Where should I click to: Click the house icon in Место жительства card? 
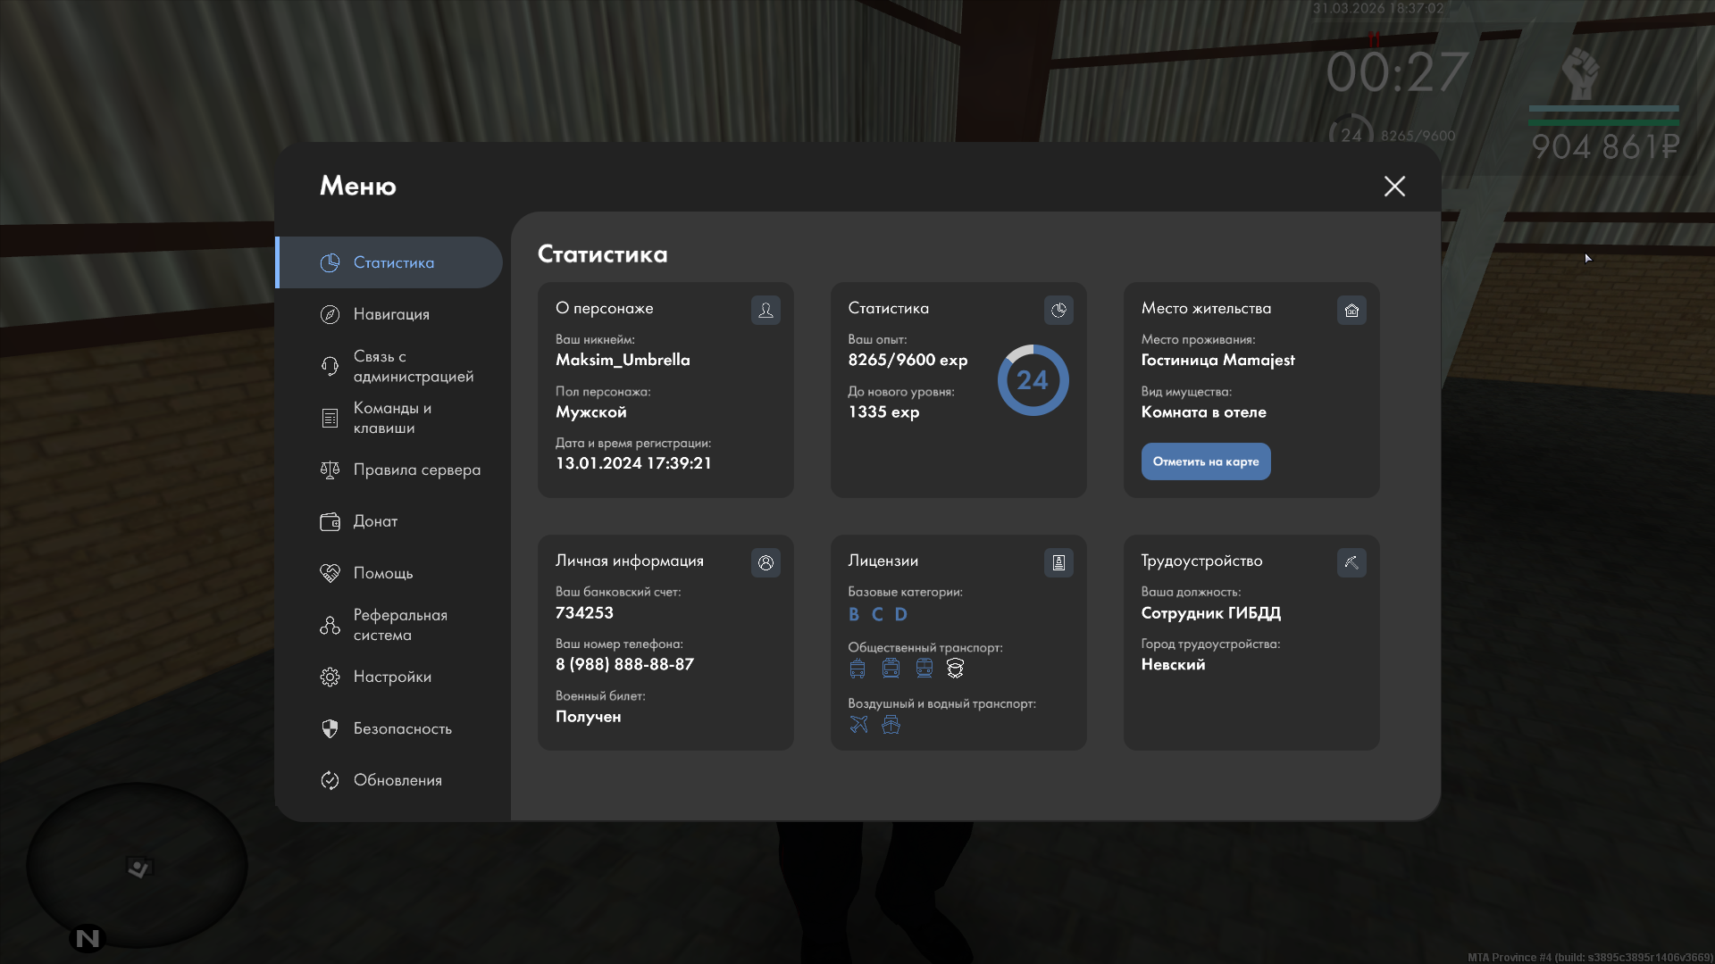coord(1351,311)
